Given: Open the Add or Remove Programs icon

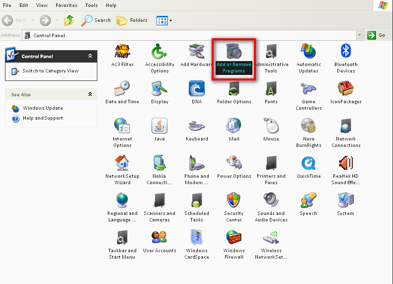Looking at the screenshot, I should (x=234, y=52).
